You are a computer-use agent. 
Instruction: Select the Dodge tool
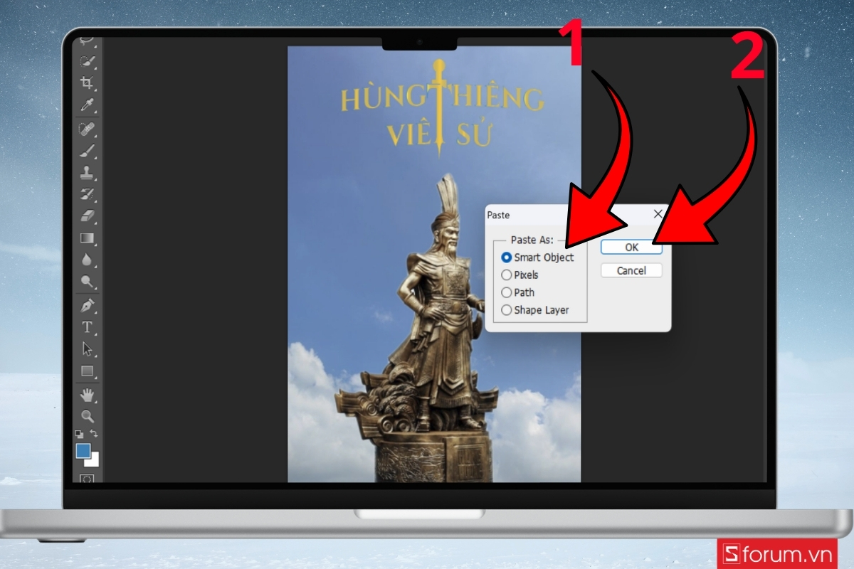[87, 282]
